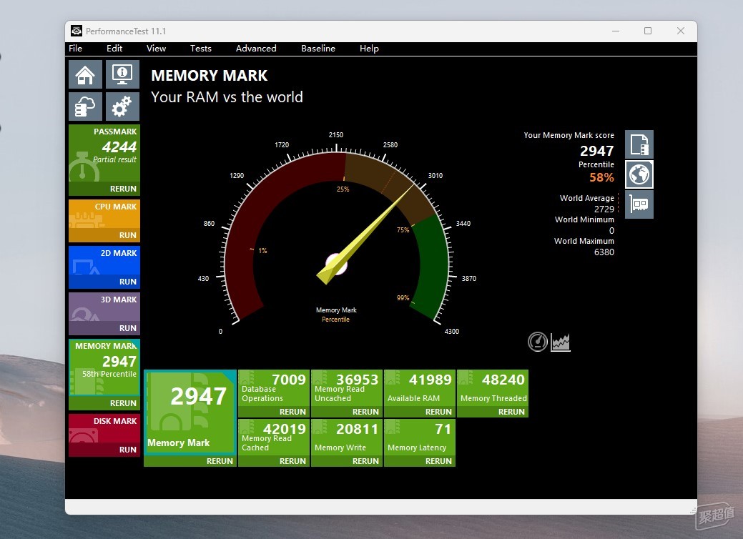743x539 pixels.
Task: Run the CPU Mark test
Action: pos(104,235)
